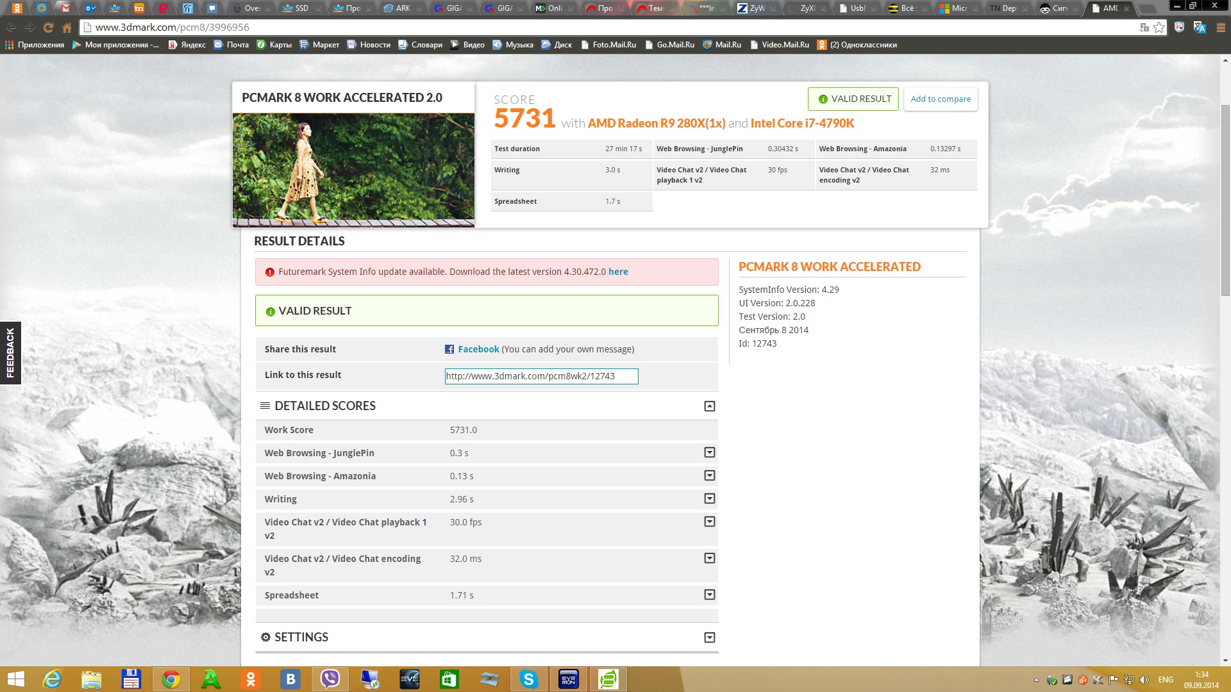Open the Маркет bookmark
The width and height of the screenshot is (1231, 692).
(x=319, y=45)
